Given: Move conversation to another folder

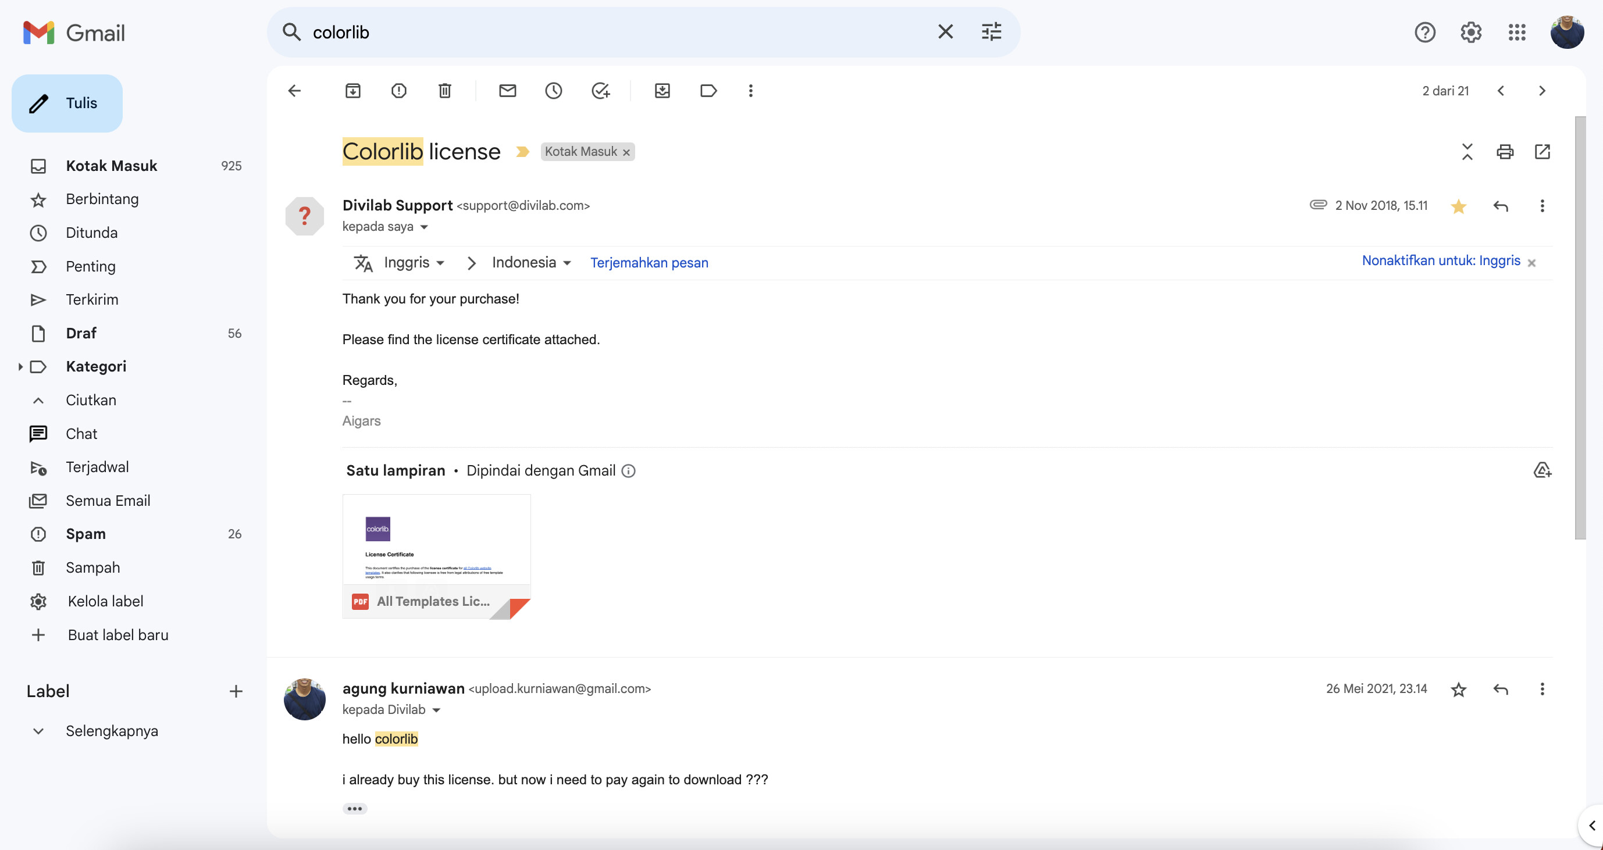Looking at the screenshot, I should pos(662,91).
